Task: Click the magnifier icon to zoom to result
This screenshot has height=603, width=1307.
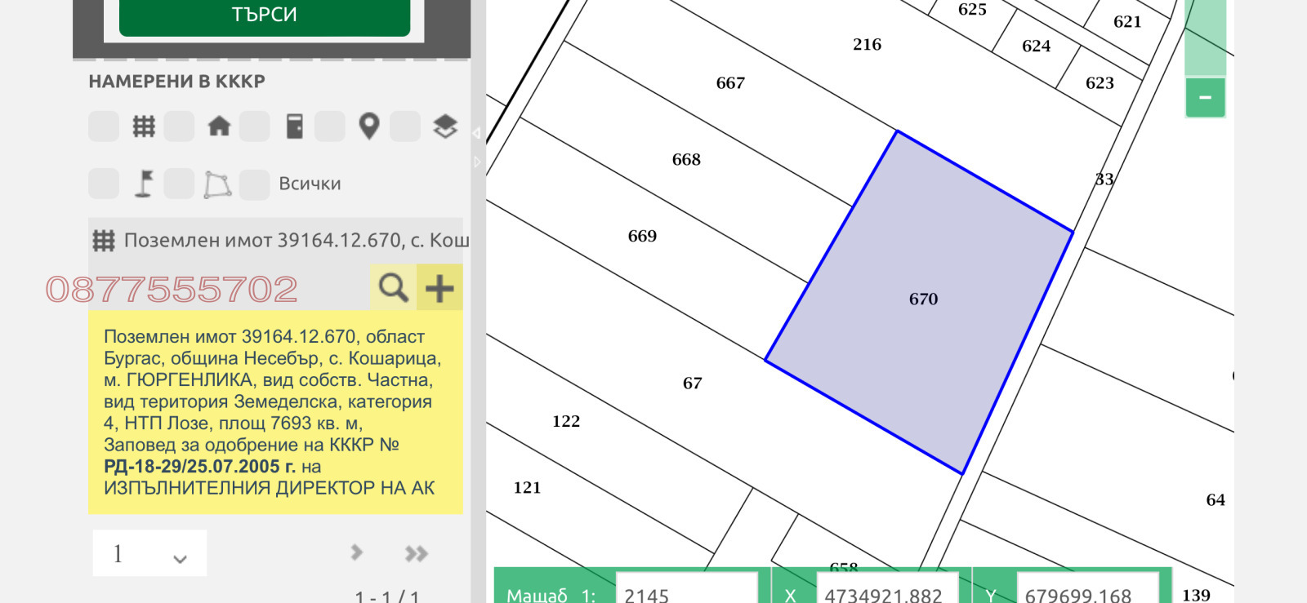Action: click(393, 287)
